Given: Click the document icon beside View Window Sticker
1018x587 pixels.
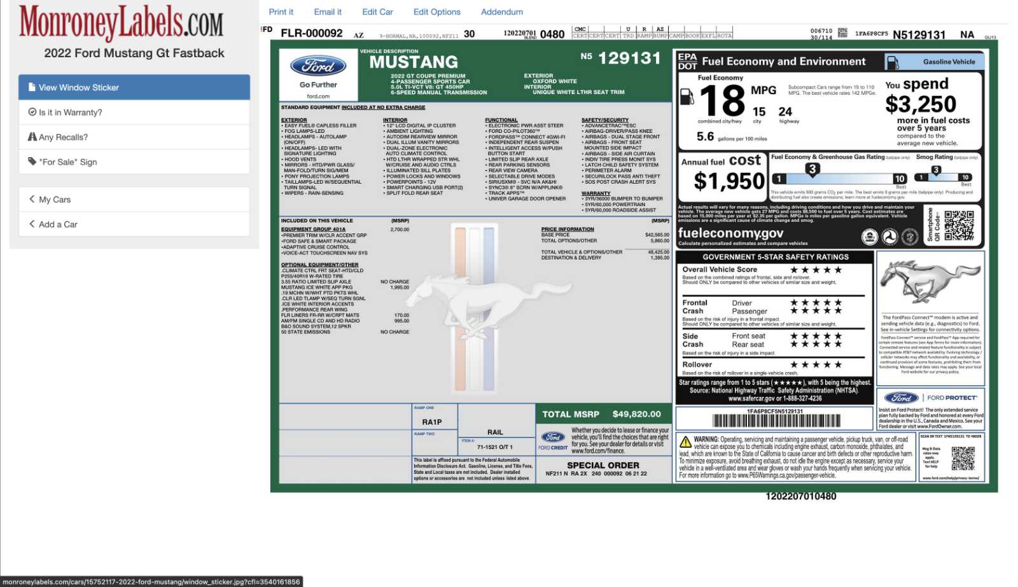Looking at the screenshot, I should 32,87.
